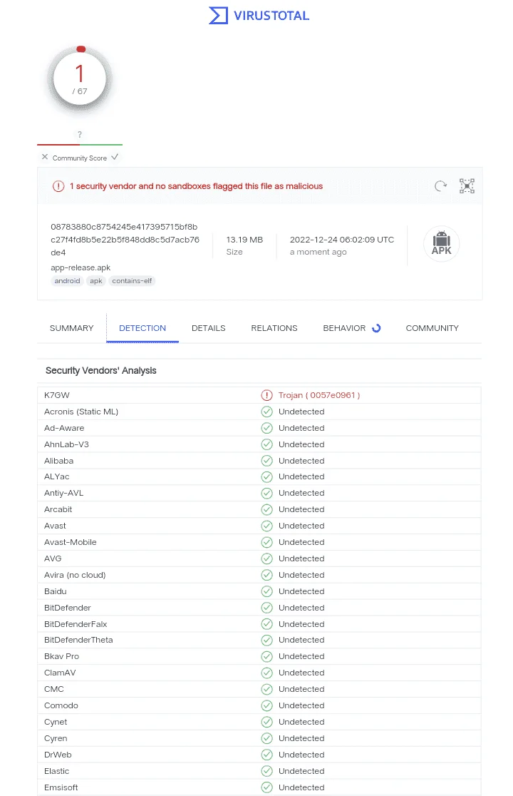Click the VirusTotal logo icon

(218, 15)
